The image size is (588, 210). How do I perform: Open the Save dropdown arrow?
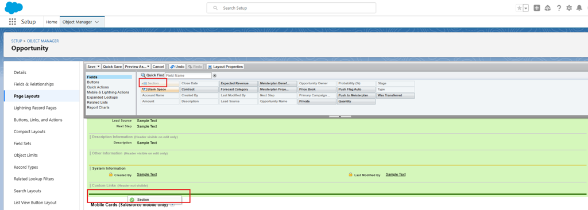point(99,67)
